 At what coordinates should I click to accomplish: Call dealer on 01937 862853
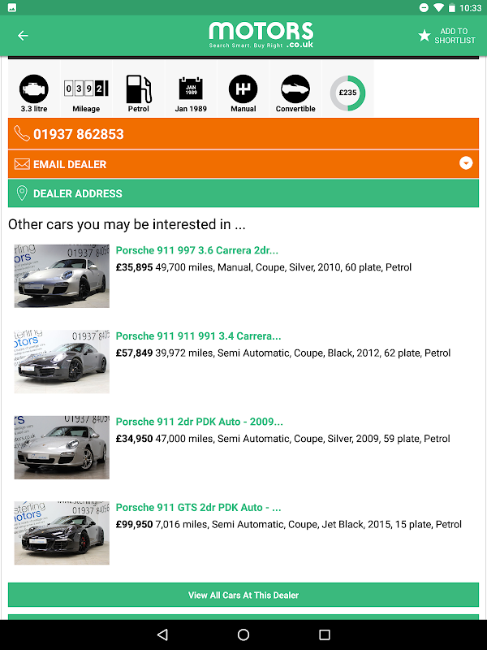tap(243, 134)
